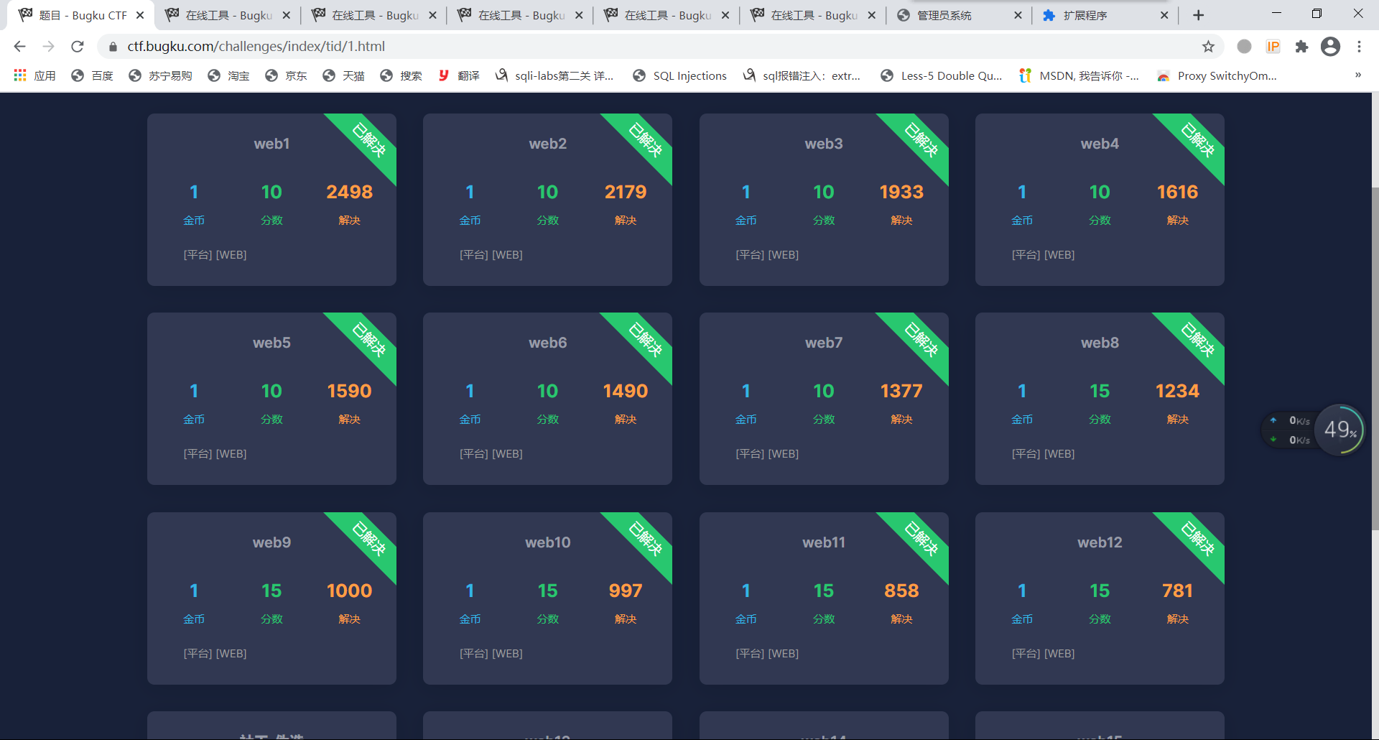Screen dimensions: 1379x740
Task: Open the web8 challenge card
Action: (x=1099, y=398)
